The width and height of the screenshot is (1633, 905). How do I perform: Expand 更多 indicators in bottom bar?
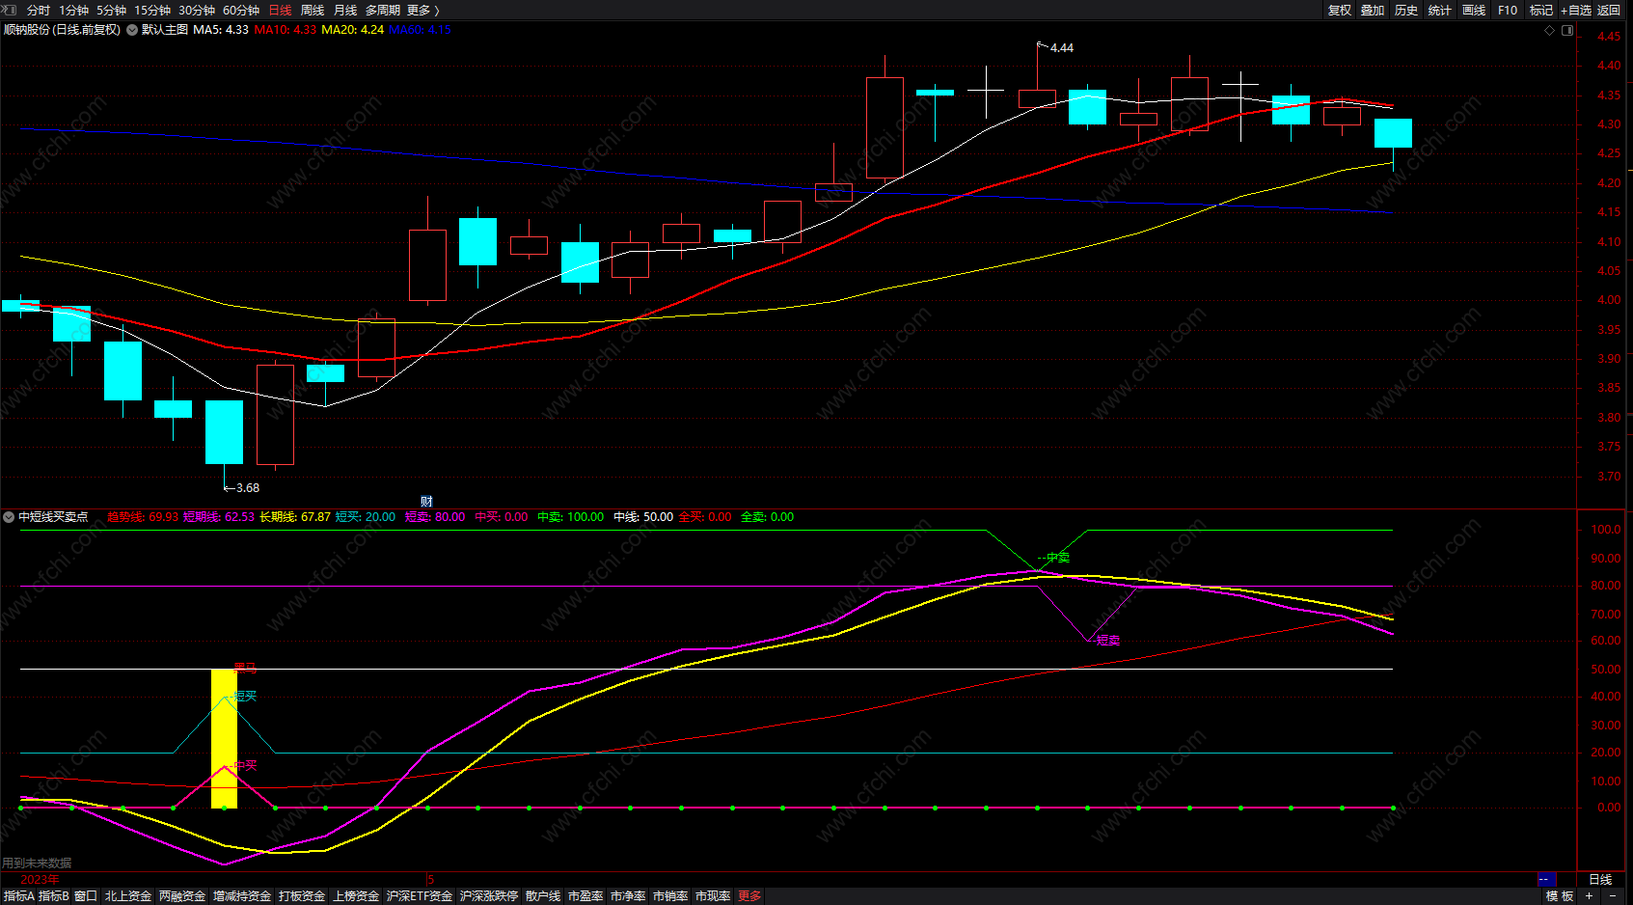click(x=750, y=896)
